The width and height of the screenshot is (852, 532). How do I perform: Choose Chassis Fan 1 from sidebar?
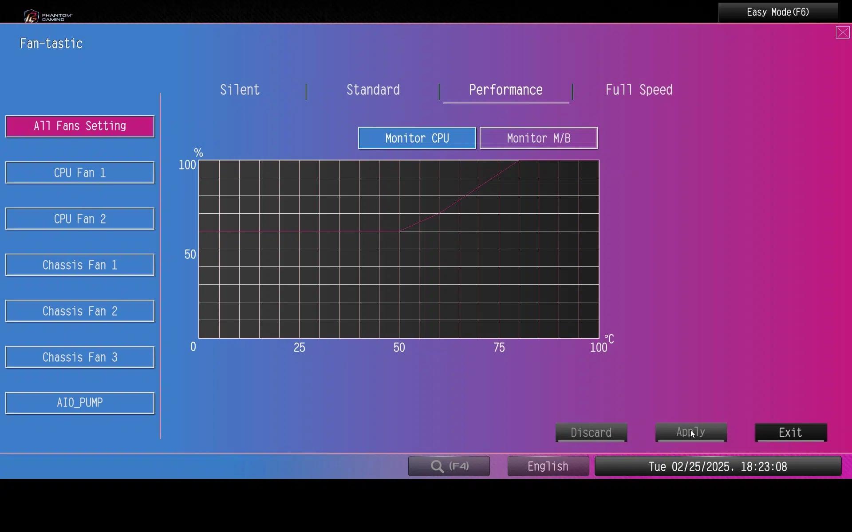pos(80,265)
